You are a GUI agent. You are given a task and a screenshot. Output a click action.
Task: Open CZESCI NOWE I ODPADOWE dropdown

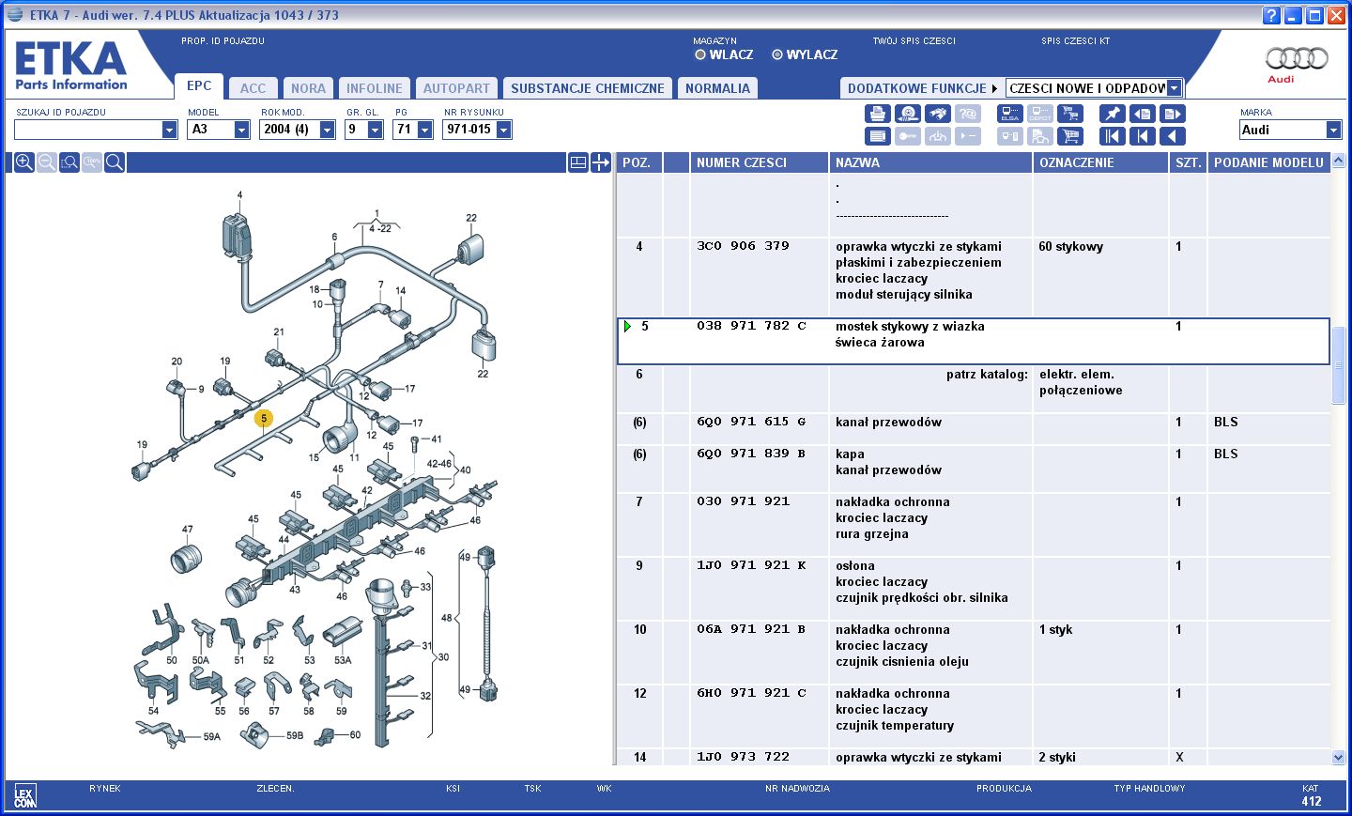pyautogui.click(x=1174, y=88)
